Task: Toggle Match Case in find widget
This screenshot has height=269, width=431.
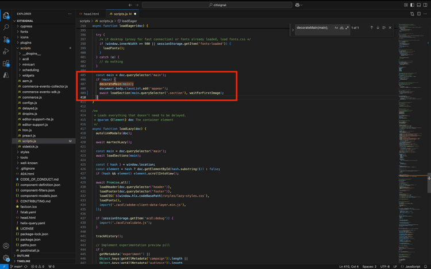Action: (x=336, y=28)
